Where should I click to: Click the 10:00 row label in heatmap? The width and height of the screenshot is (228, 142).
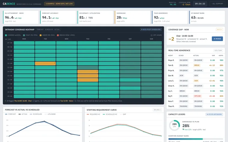coord(10,55)
